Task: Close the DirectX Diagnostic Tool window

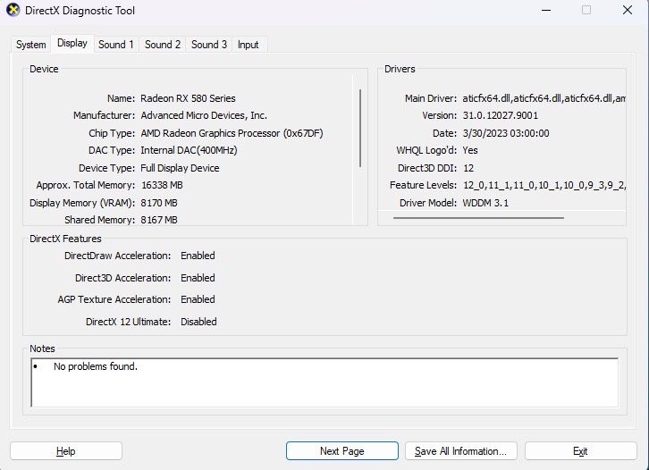Action: coord(628,11)
